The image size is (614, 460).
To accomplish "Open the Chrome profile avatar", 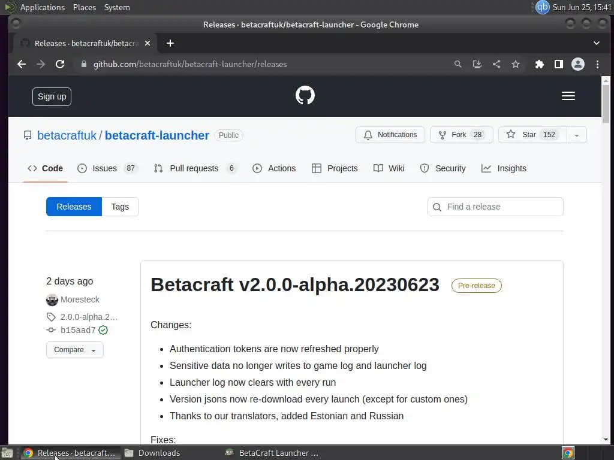I will (x=578, y=64).
